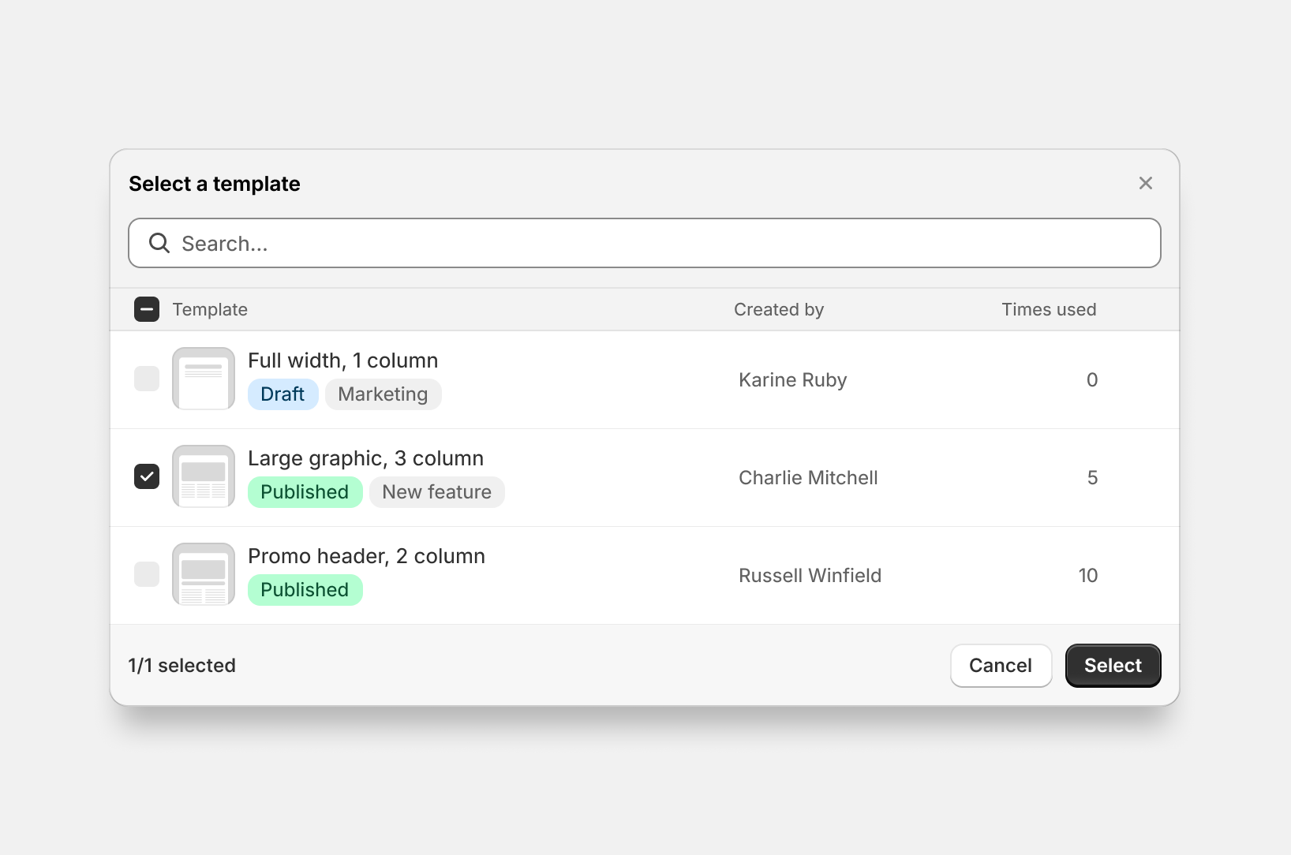
Task: Click the Promo header, 2 column thumbnail
Action: 204,574
